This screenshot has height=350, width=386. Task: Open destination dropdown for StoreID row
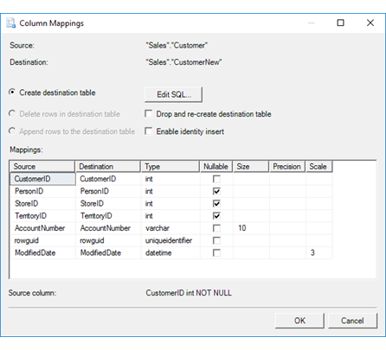(108, 204)
